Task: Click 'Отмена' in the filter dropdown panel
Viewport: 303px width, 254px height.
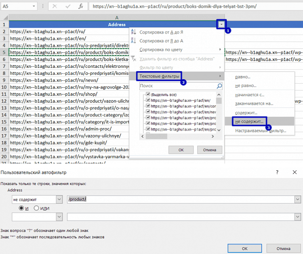Action: pos(209,149)
